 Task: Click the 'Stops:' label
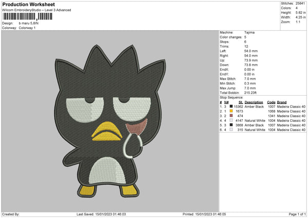pos(224,42)
